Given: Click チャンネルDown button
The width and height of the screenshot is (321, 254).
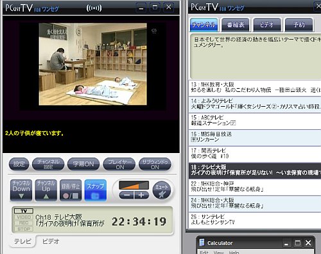Looking at the screenshot, I should coord(21,190).
